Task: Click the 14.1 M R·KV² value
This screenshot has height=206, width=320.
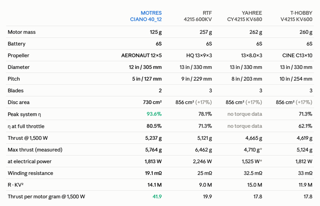Action: (x=155, y=185)
